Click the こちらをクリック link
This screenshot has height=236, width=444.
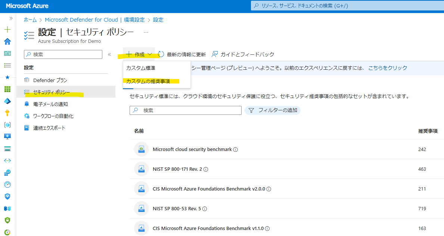tap(388, 68)
